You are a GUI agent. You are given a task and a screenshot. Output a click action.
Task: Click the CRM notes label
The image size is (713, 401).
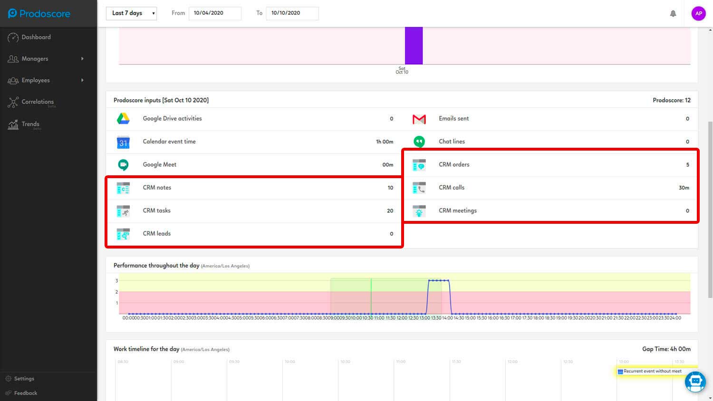point(157,188)
